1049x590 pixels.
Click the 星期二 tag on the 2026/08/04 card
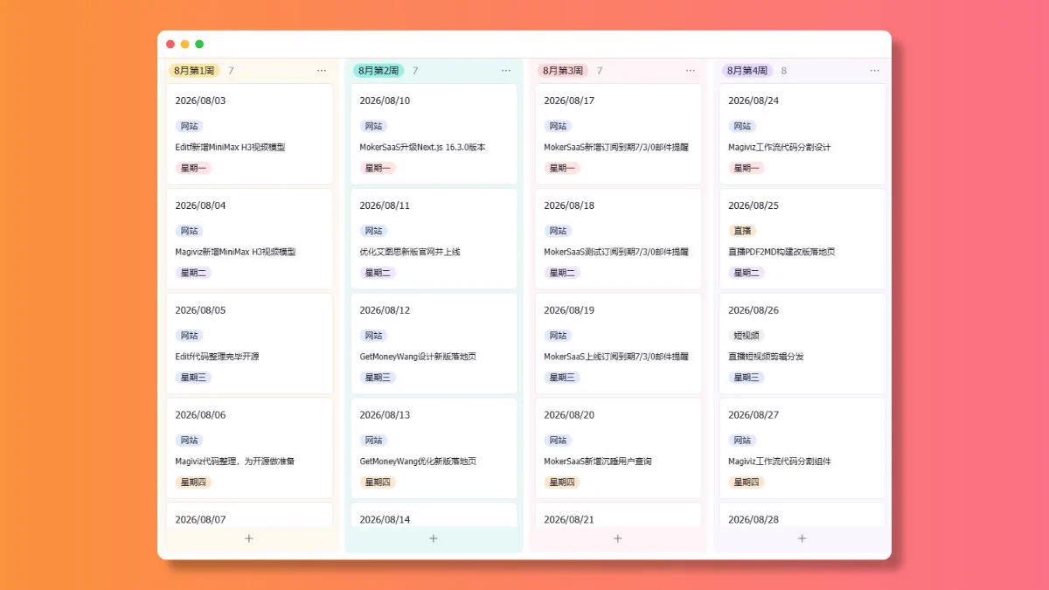(193, 273)
